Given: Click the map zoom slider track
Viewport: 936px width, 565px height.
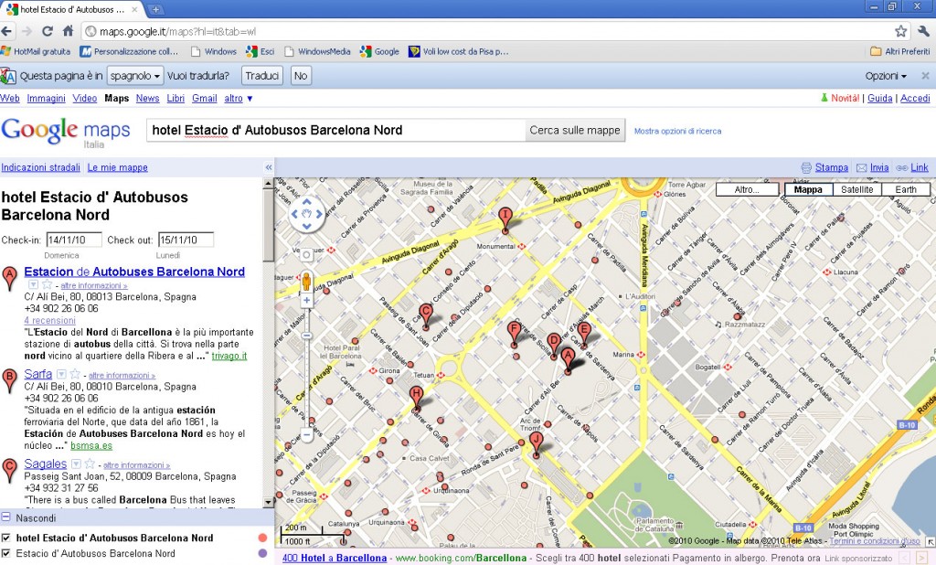Looking at the screenshot, I should 306,368.
